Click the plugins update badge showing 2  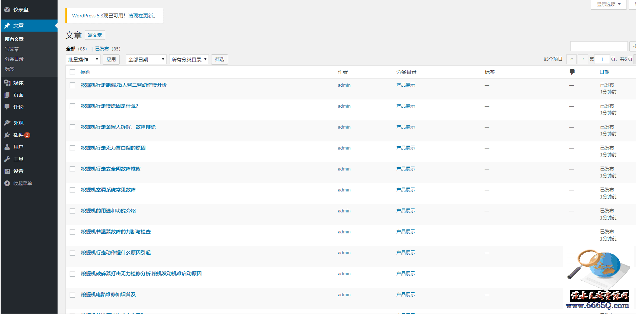[27, 135]
